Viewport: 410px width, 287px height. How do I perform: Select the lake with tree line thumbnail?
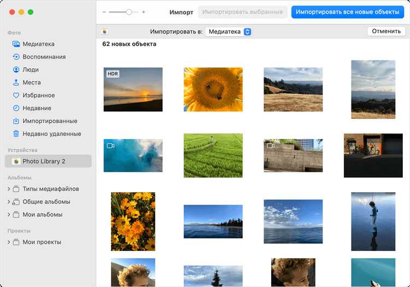(213, 222)
